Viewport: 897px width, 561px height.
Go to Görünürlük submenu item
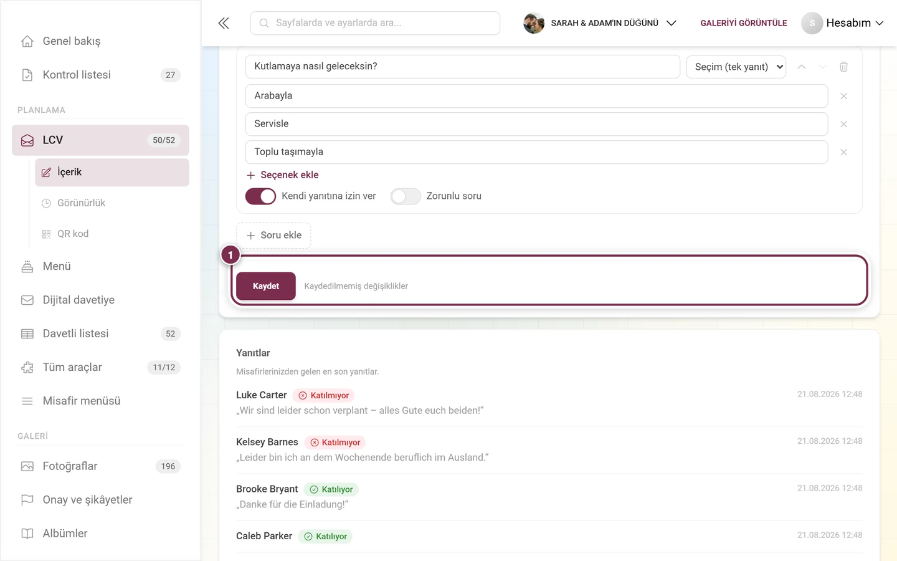pos(112,203)
